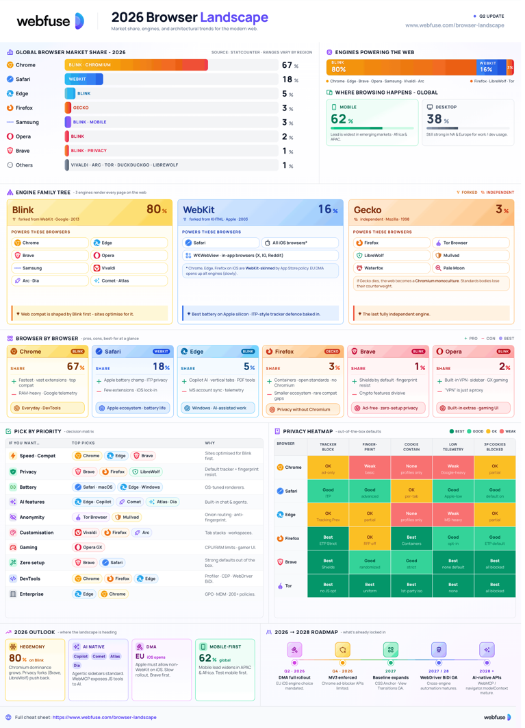Click the 'Q2 UPDATE' label in the header

(x=491, y=16)
